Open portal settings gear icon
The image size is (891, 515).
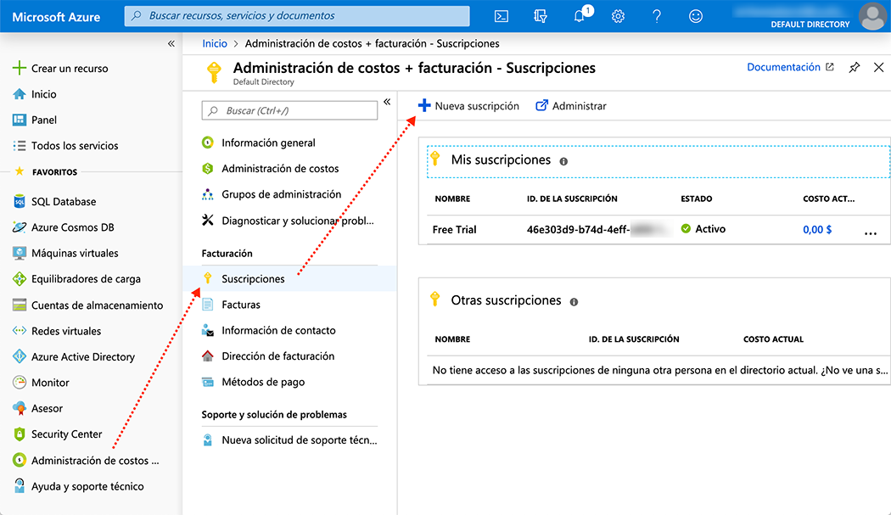pos(618,16)
